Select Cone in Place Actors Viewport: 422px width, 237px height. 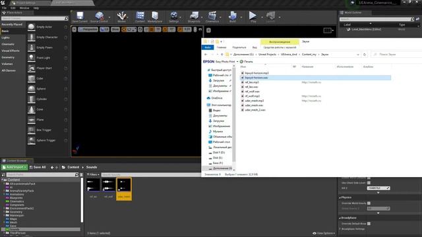(x=47, y=109)
